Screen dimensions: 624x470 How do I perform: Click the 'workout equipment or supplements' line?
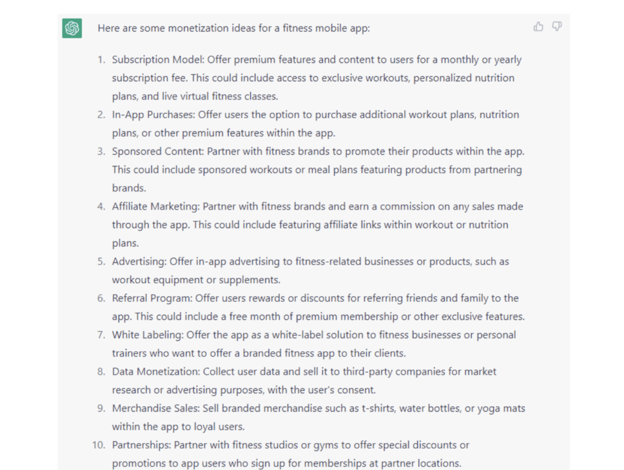(x=196, y=280)
